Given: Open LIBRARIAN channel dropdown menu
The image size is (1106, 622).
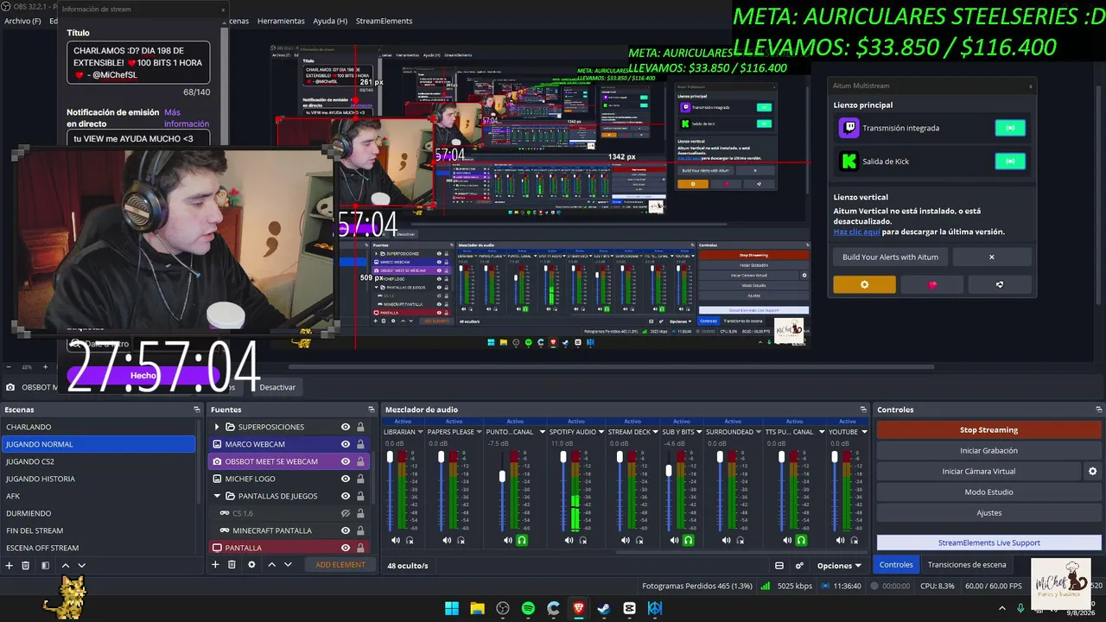Looking at the screenshot, I should [x=421, y=432].
